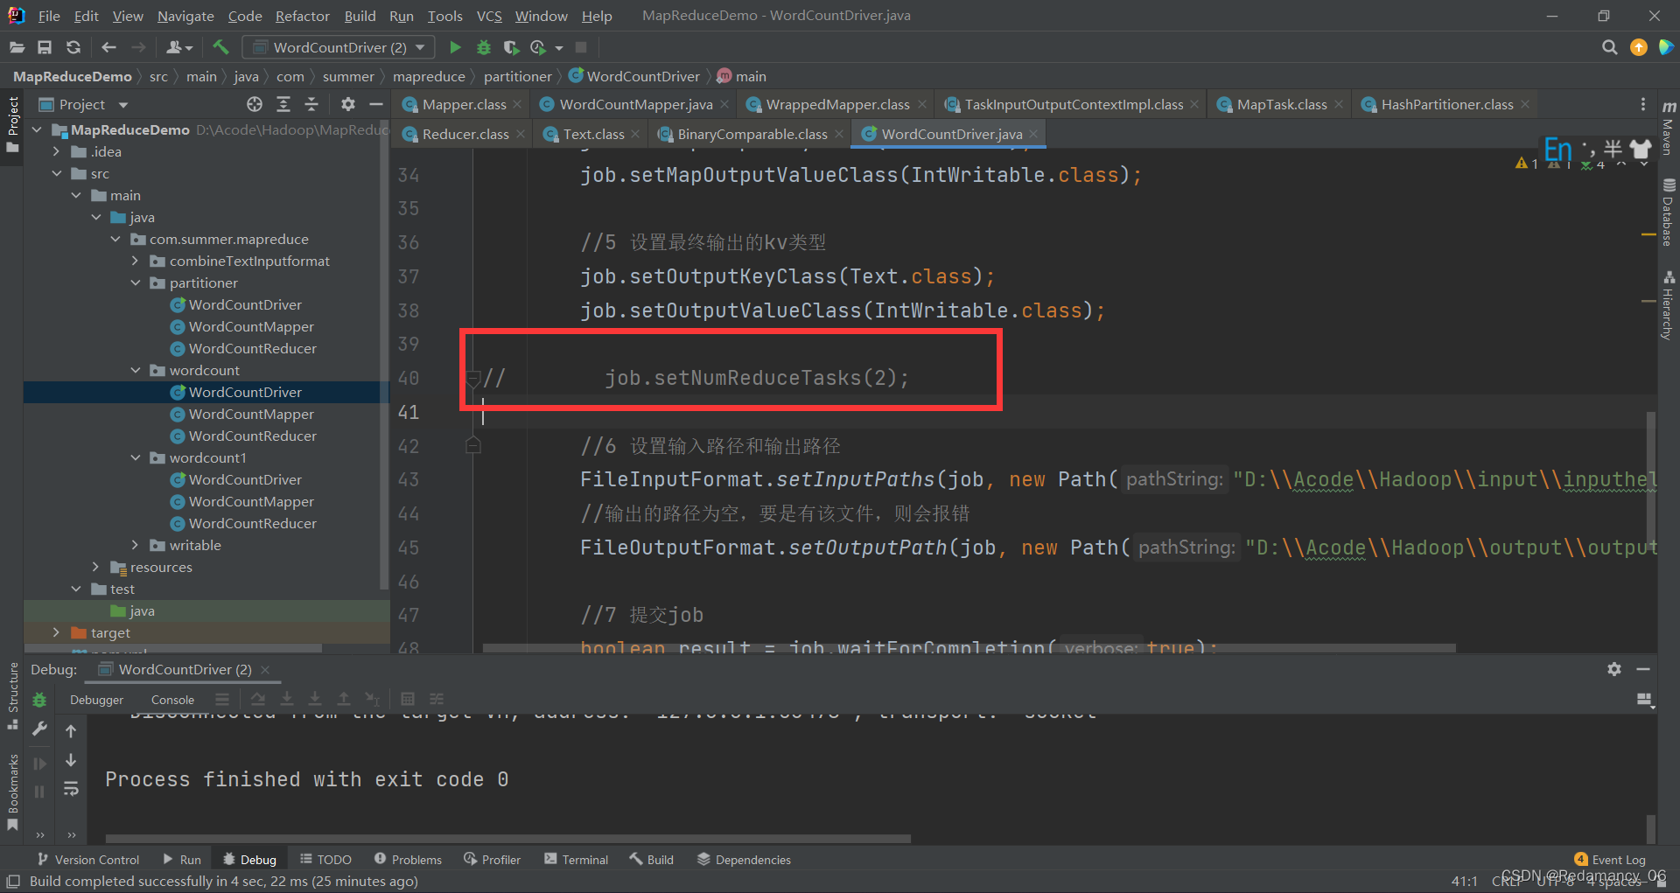The width and height of the screenshot is (1680, 893).
Task: Expand the writable package
Action: pyautogui.click(x=135, y=545)
